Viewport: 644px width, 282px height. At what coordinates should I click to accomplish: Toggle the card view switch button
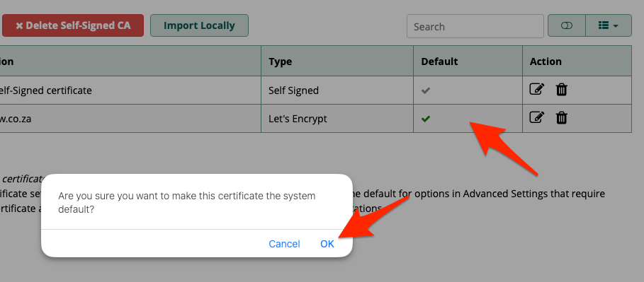567,26
